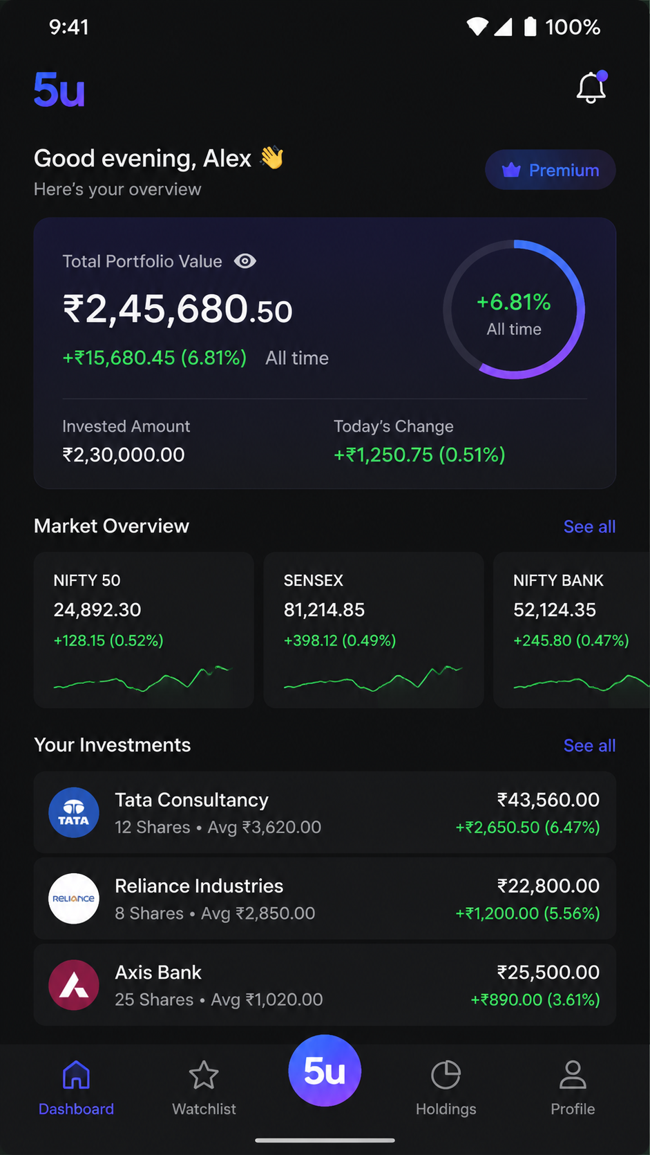Tap the Reliance Industries logo
650x1155 pixels.
[74, 899]
